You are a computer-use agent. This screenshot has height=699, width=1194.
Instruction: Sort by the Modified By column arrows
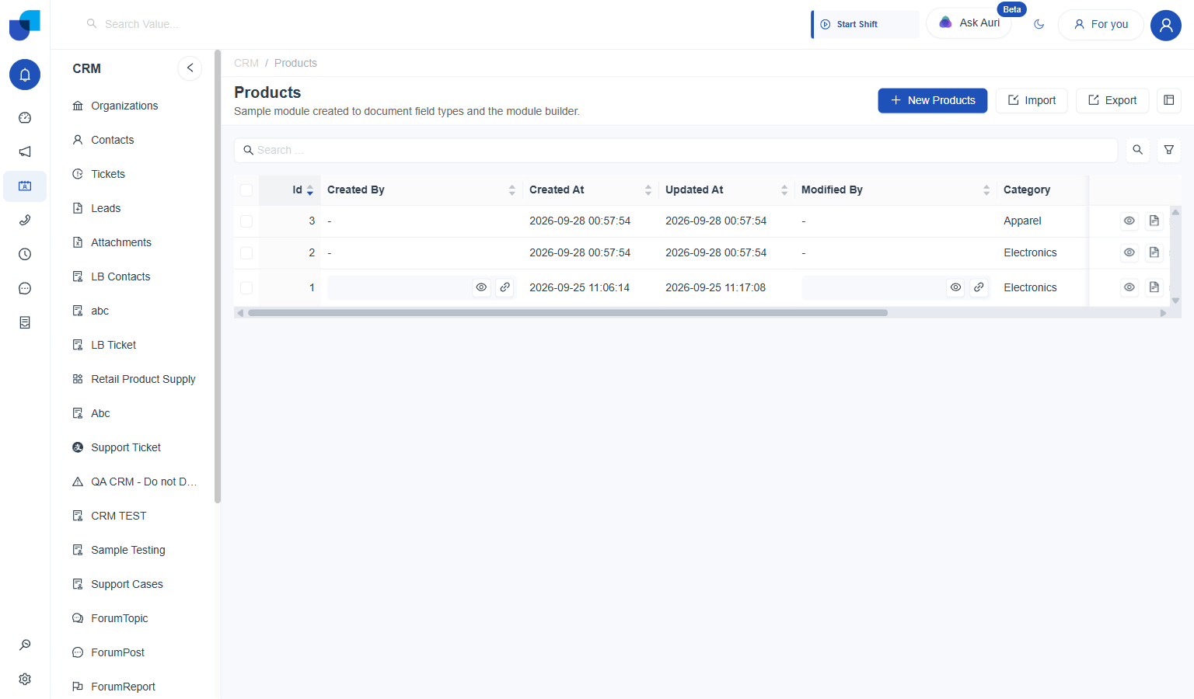point(986,190)
